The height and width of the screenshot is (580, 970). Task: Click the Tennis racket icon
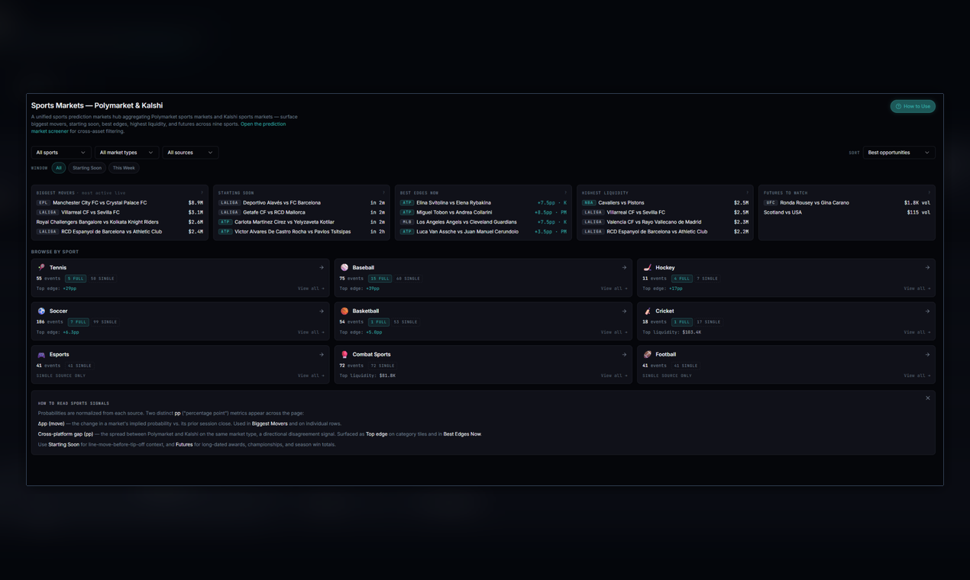[x=41, y=267]
